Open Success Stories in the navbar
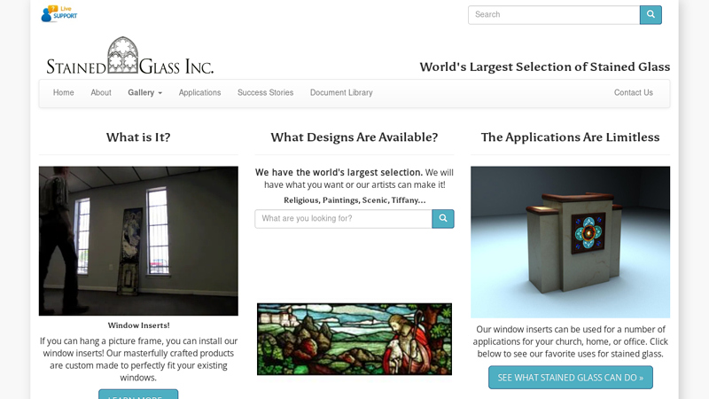Image resolution: width=709 pixels, height=399 pixels. (x=265, y=93)
